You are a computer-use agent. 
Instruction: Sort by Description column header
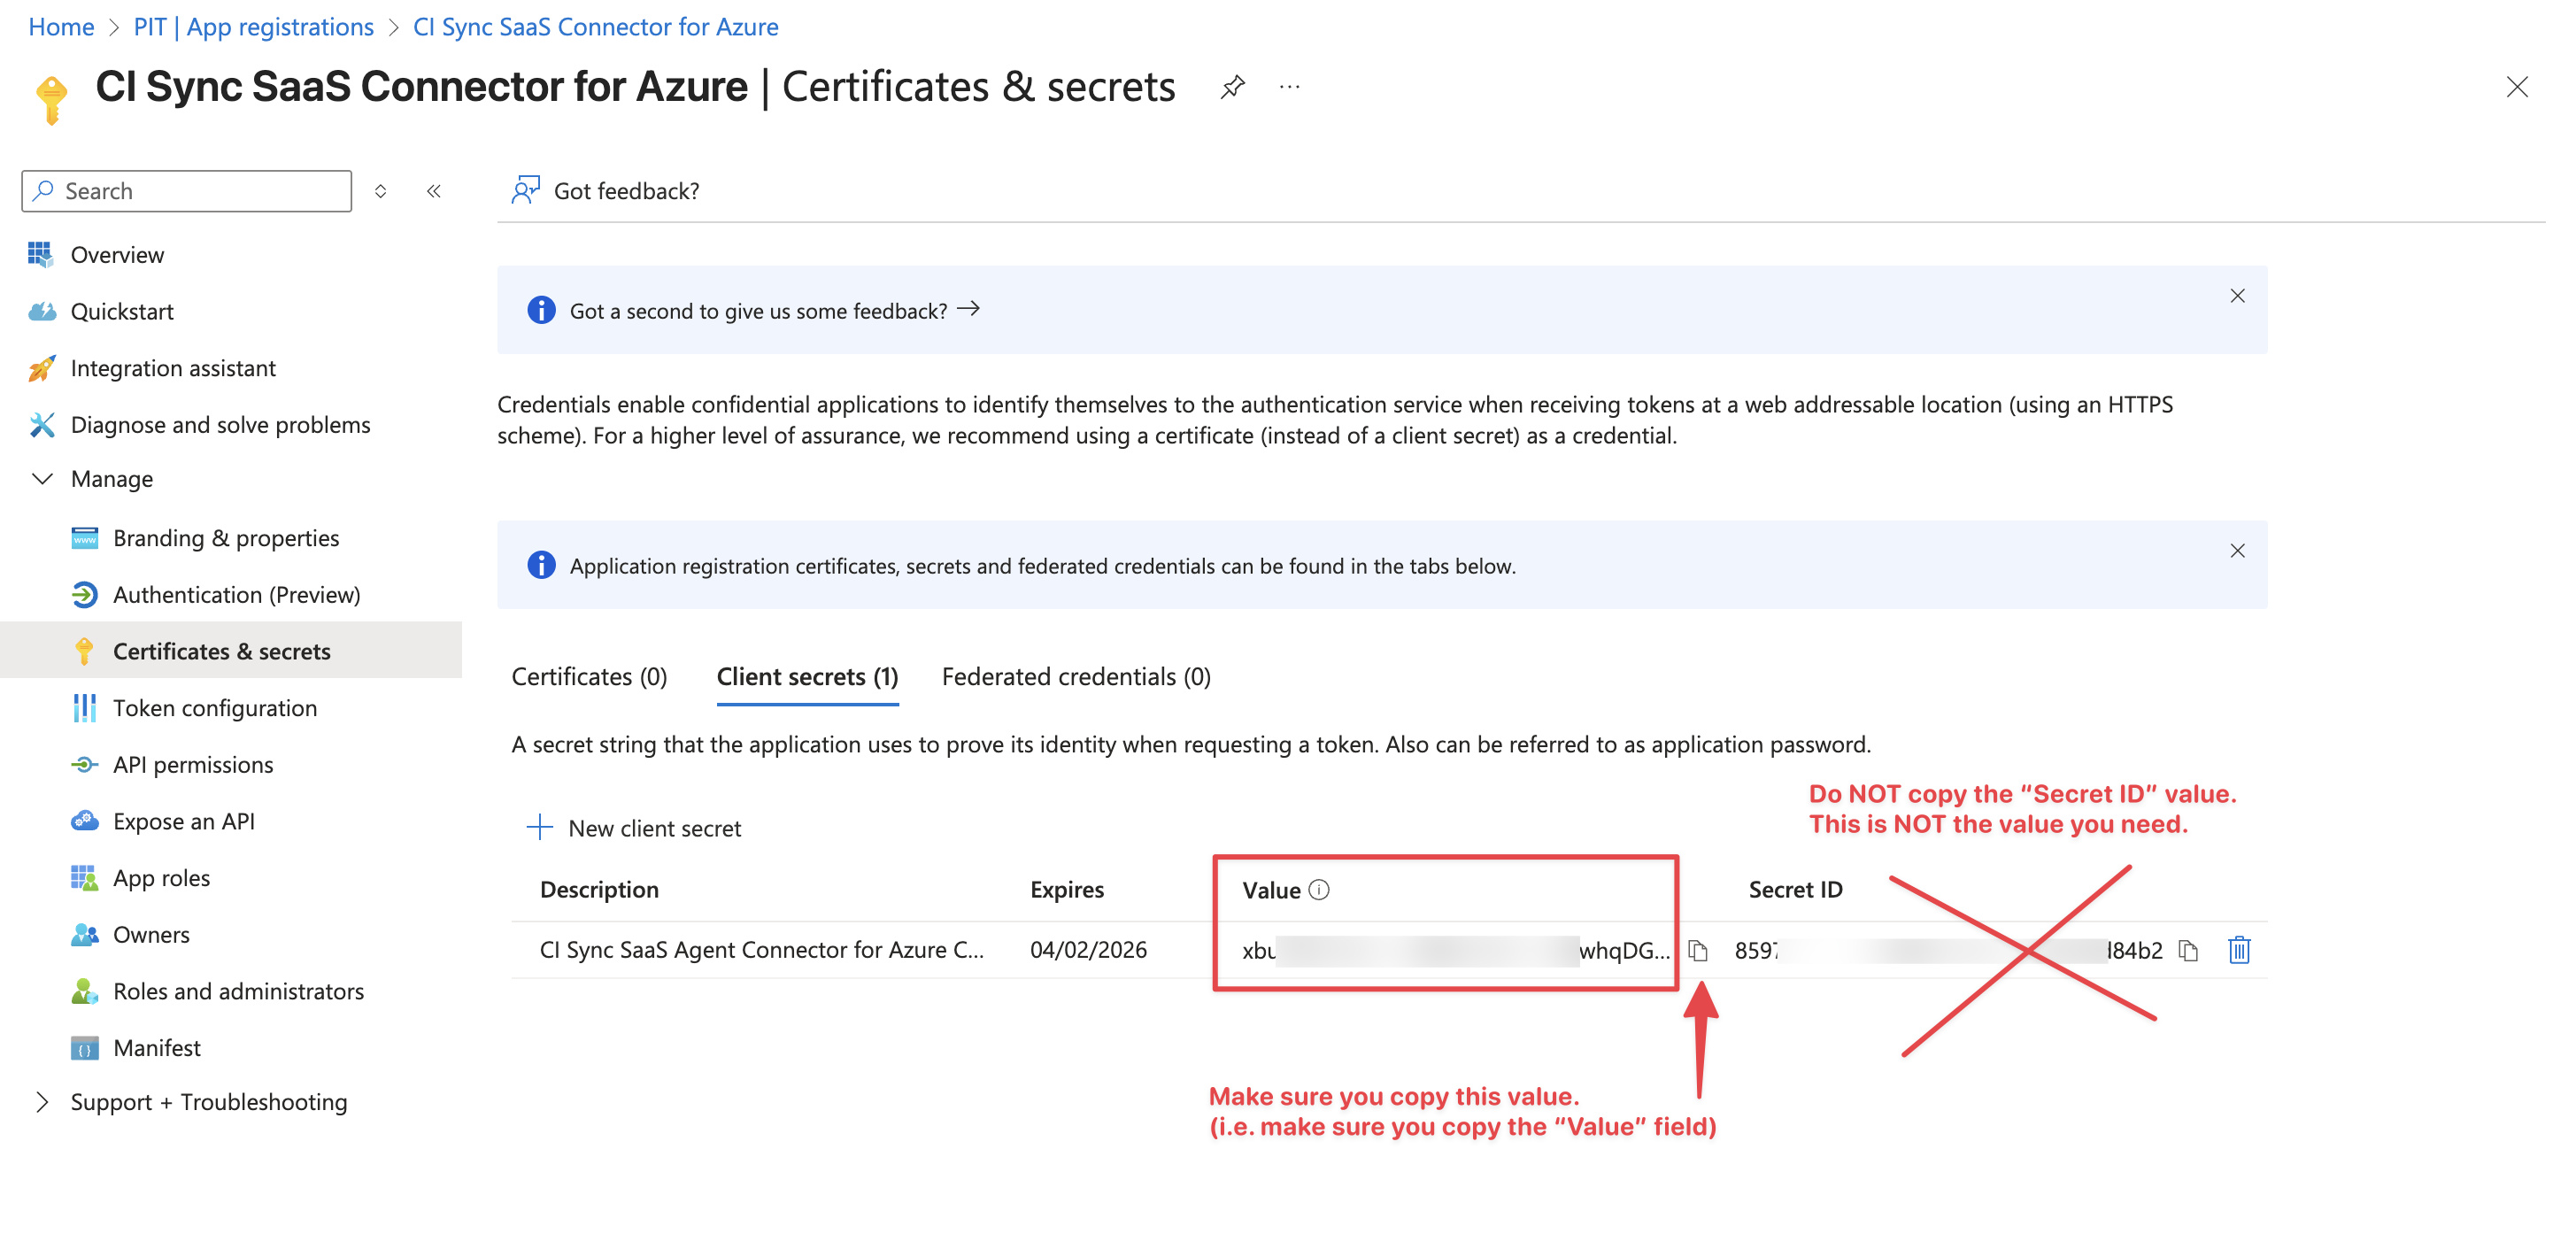click(x=599, y=890)
